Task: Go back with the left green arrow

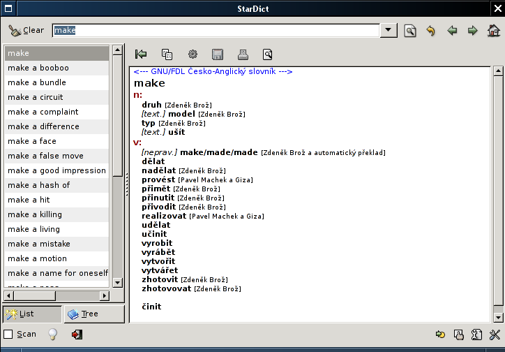Action: (x=452, y=31)
